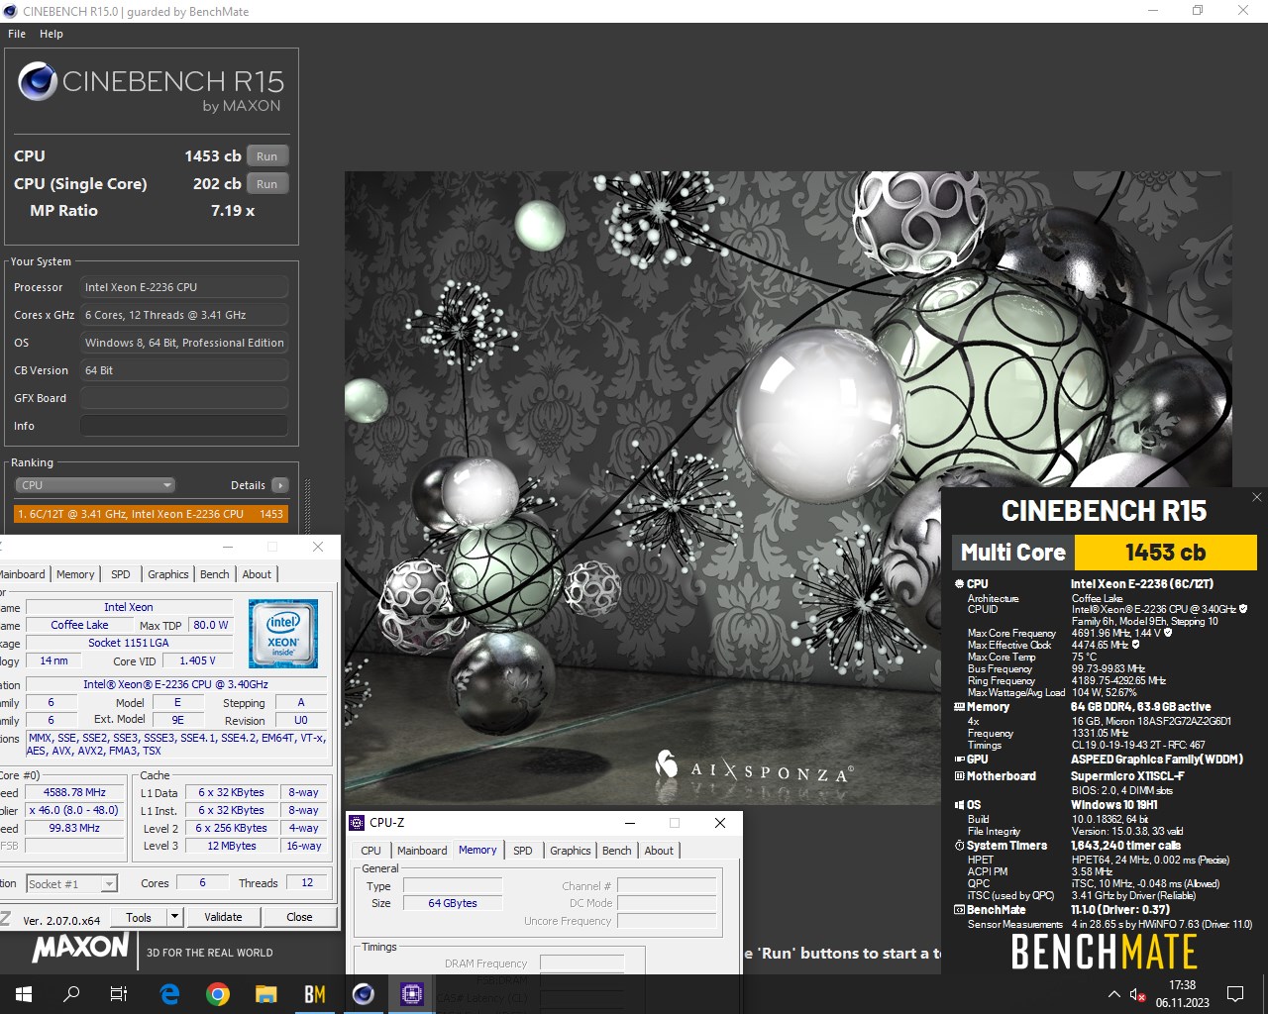Click the Close button in CPU-Z
The image size is (1268, 1014).
[x=299, y=917]
